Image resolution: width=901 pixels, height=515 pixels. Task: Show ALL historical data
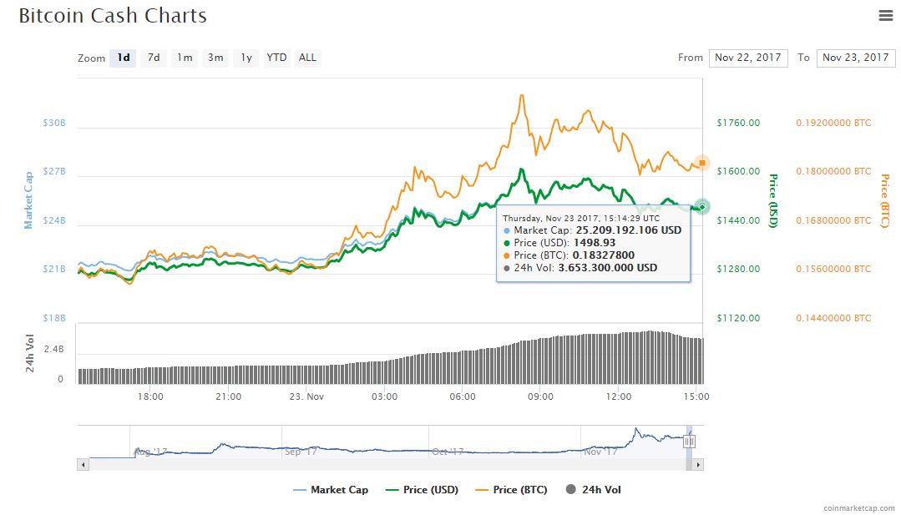307,58
